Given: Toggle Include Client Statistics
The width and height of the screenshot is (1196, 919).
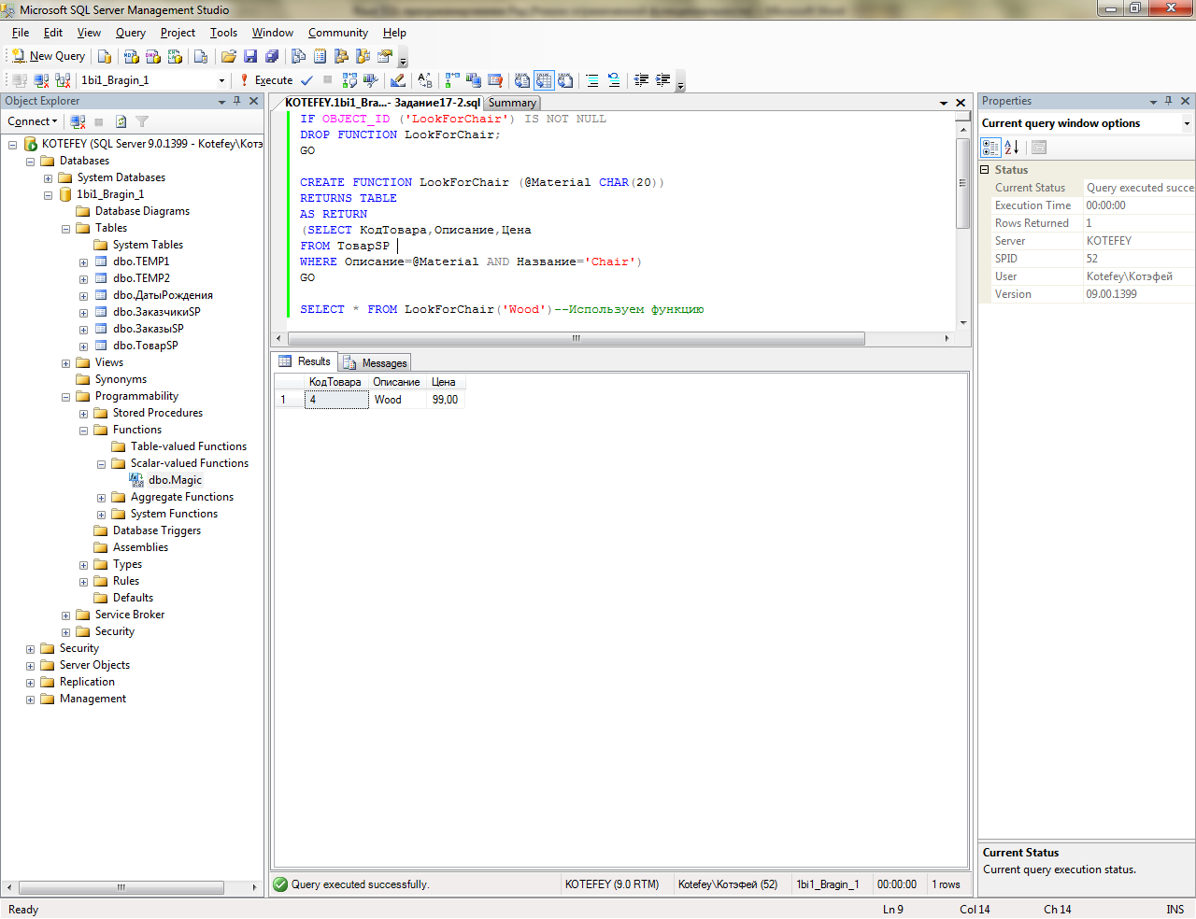Looking at the screenshot, I should (474, 80).
